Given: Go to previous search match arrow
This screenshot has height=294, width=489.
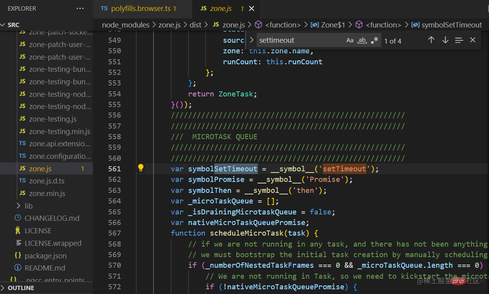Looking at the screenshot, I should pos(431,40).
